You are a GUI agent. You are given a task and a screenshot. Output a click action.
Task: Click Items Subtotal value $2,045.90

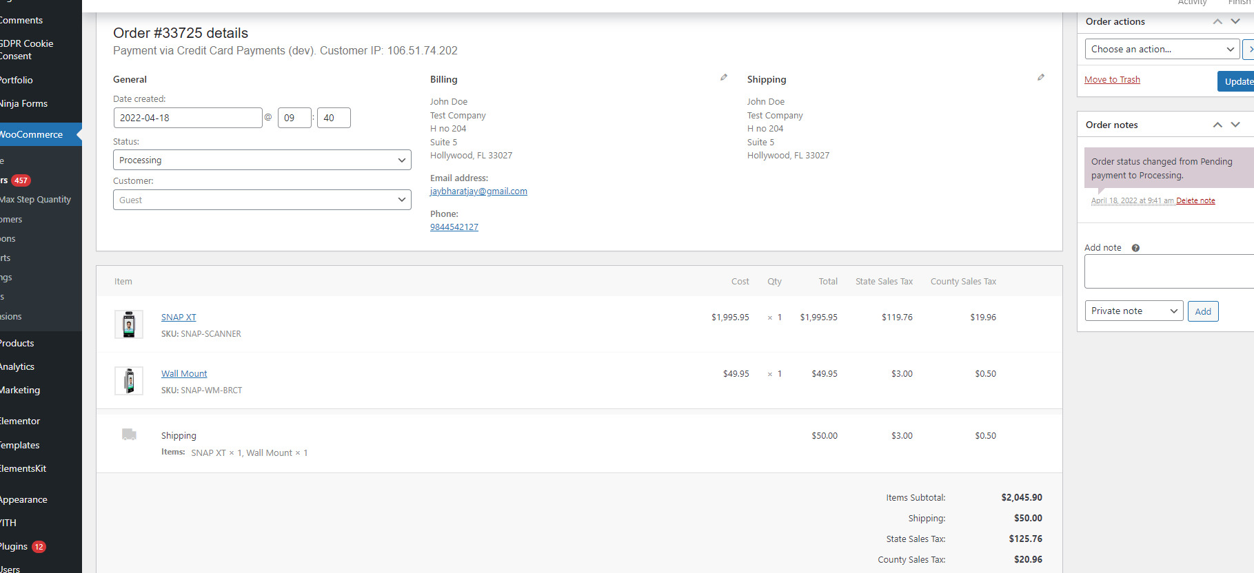1022,498
